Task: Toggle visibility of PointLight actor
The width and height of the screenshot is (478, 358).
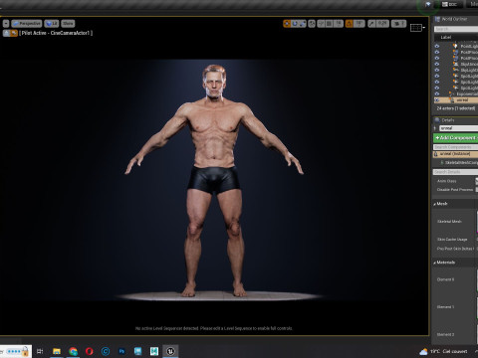Action: point(437,46)
